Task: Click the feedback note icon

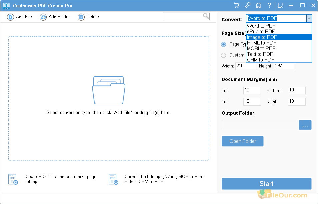Action: pos(280,5)
